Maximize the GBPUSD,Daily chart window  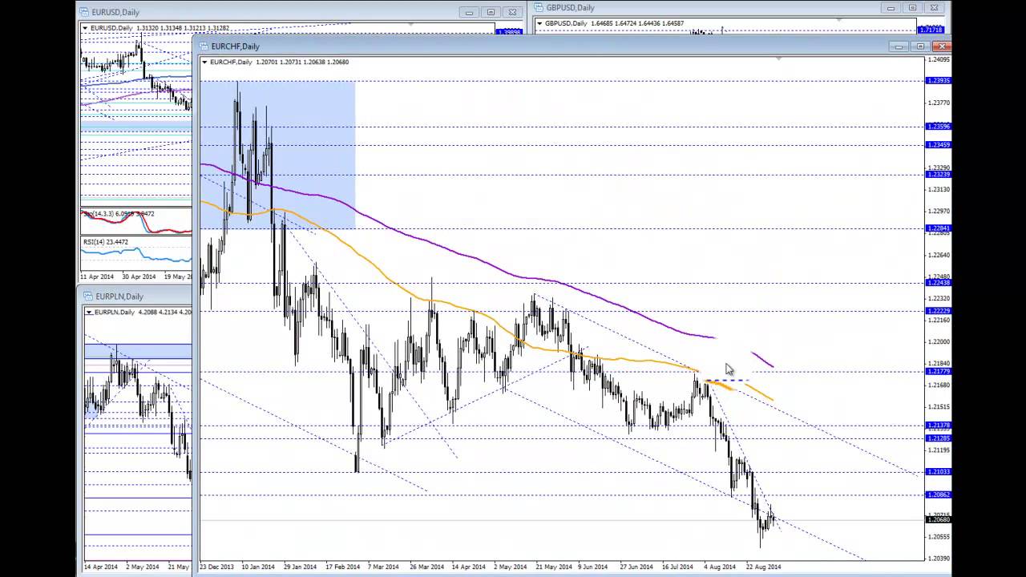[x=912, y=8]
